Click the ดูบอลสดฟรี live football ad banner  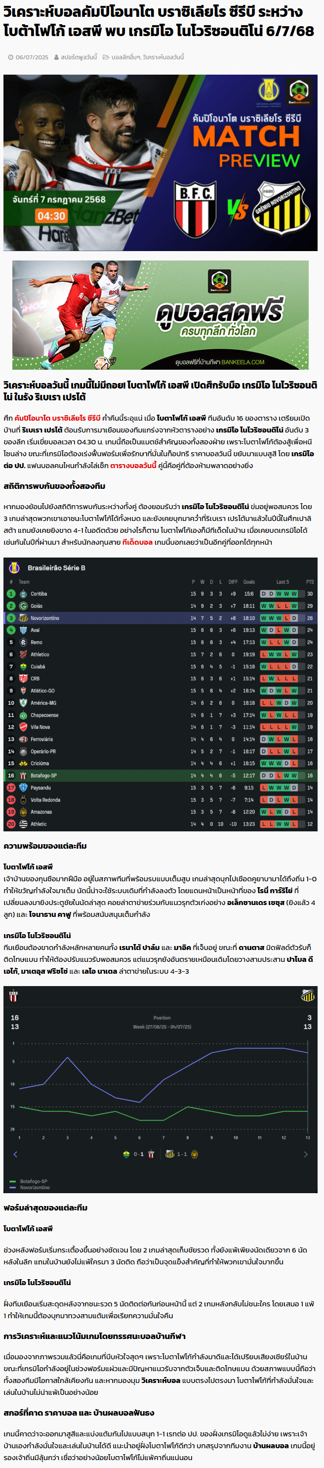[x=161, y=315]
